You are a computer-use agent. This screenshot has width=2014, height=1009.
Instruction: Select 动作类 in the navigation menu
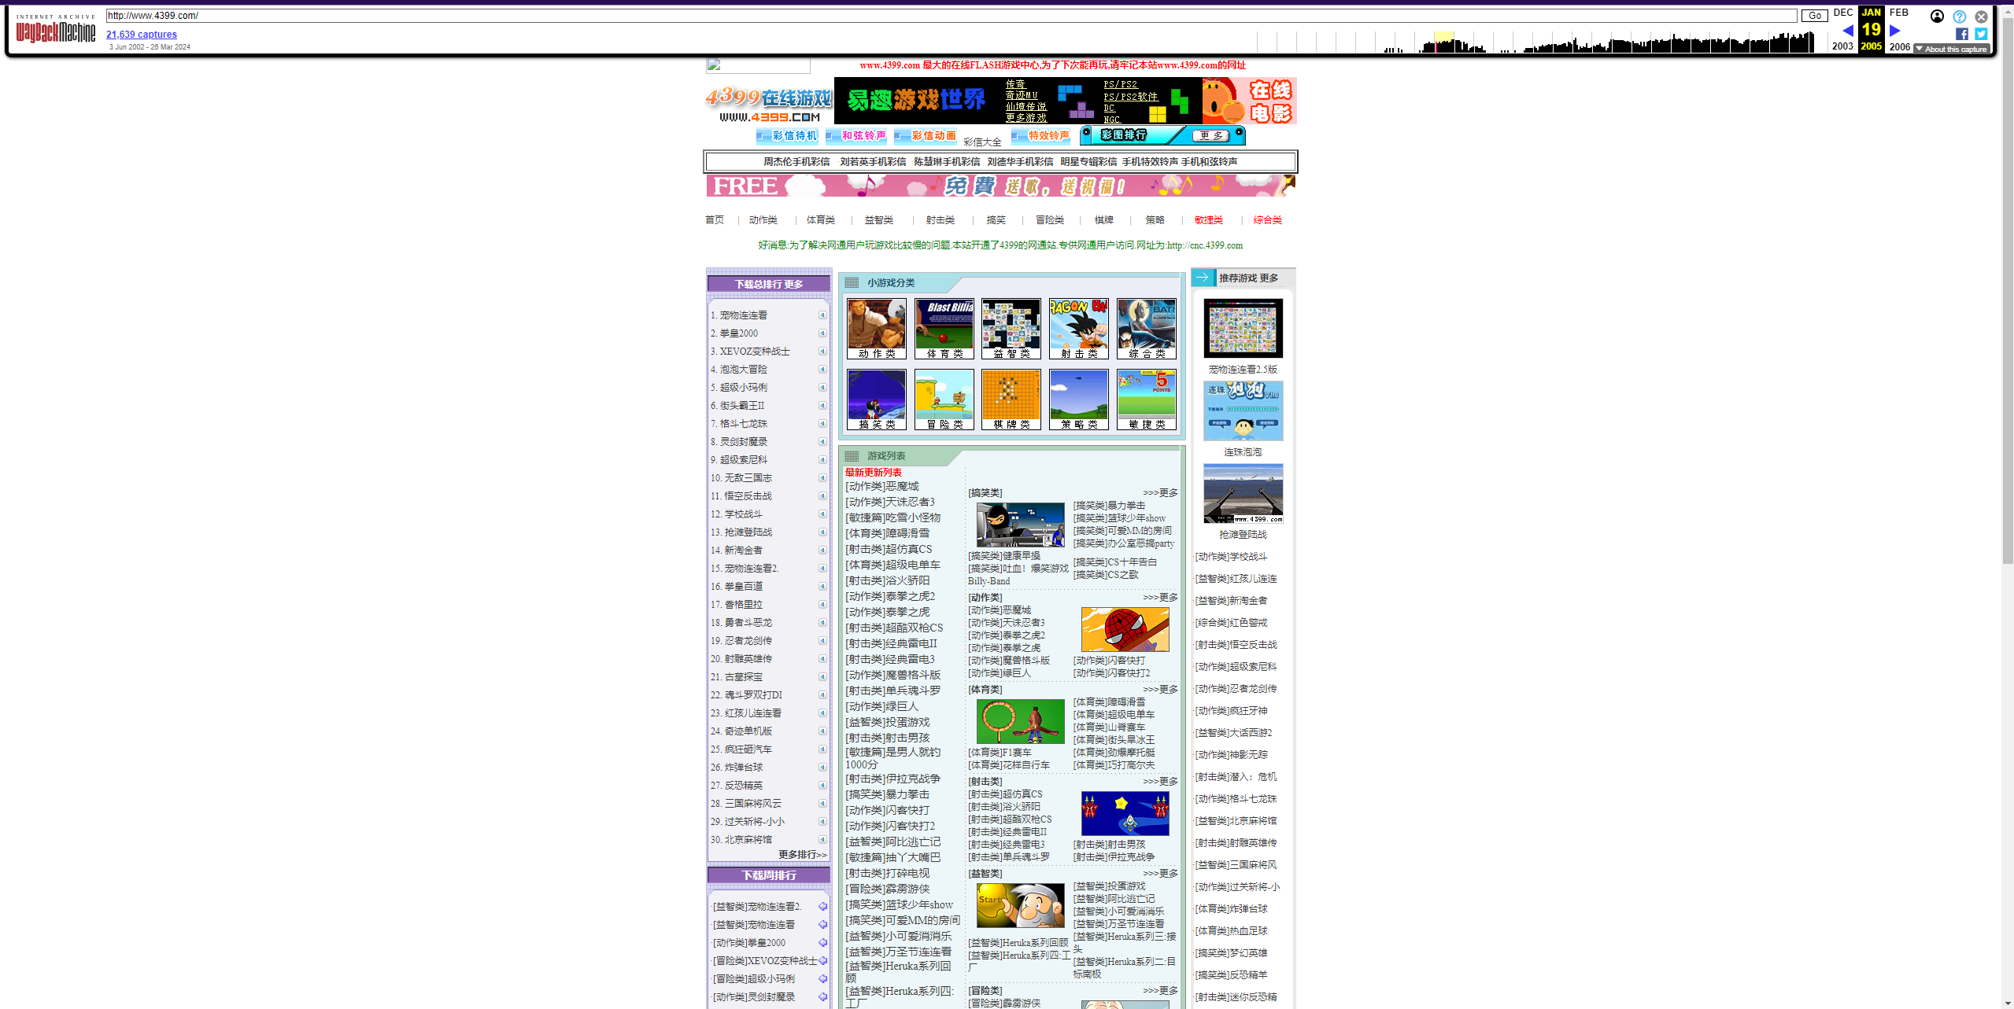click(x=763, y=220)
